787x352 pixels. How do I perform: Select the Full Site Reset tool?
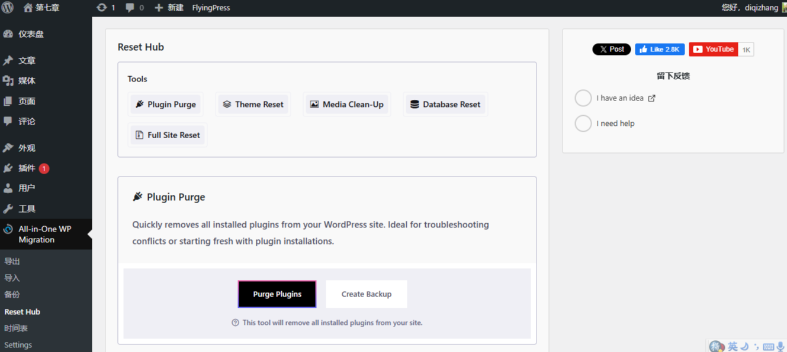[168, 135]
